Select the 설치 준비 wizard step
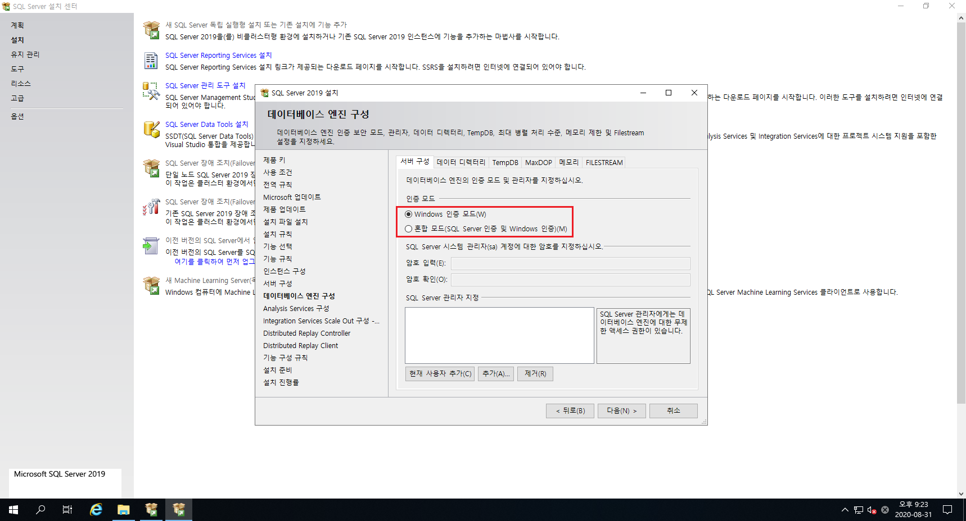Viewport: 966px width, 521px height. coord(278,370)
